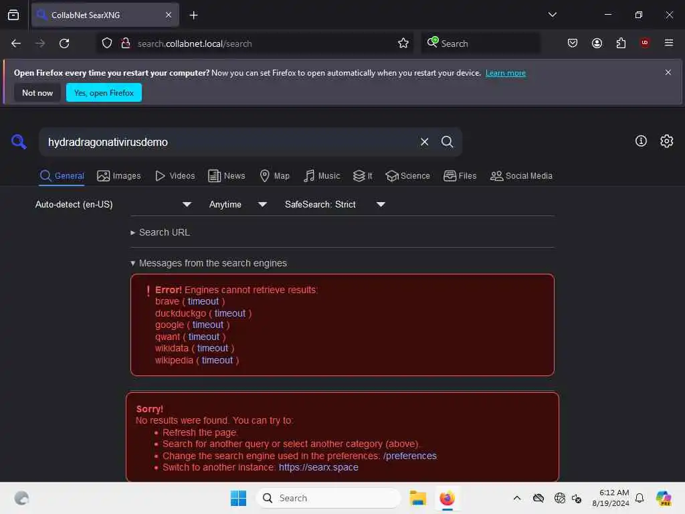Screen dimensions: 685x514
Task: Open the Firefox account icon
Action: pyautogui.click(x=597, y=43)
